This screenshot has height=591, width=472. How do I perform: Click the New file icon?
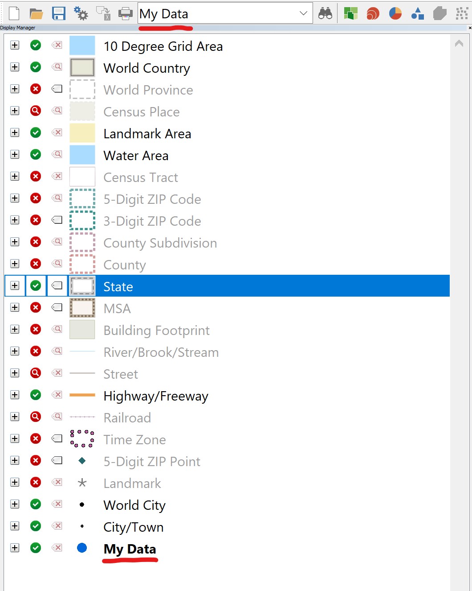pyautogui.click(x=14, y=13)
